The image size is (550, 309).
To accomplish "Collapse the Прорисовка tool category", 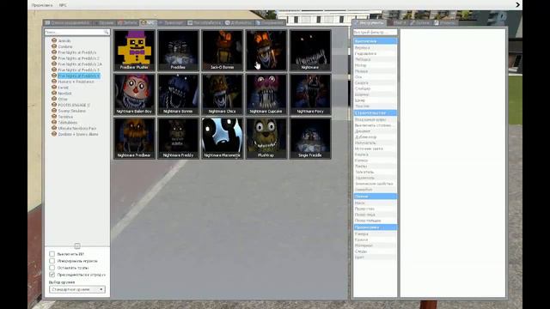I will [x=375, y=227].
